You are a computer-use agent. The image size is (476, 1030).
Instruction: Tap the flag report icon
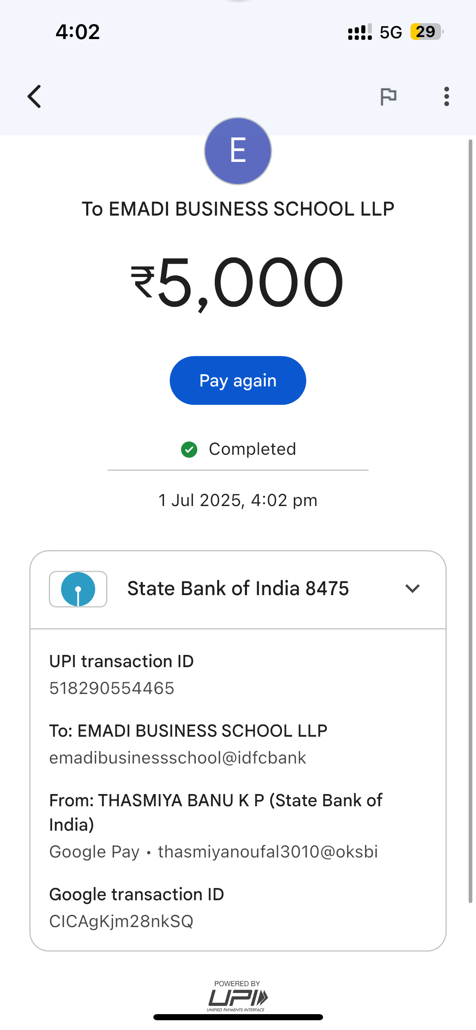pos(388,96)
